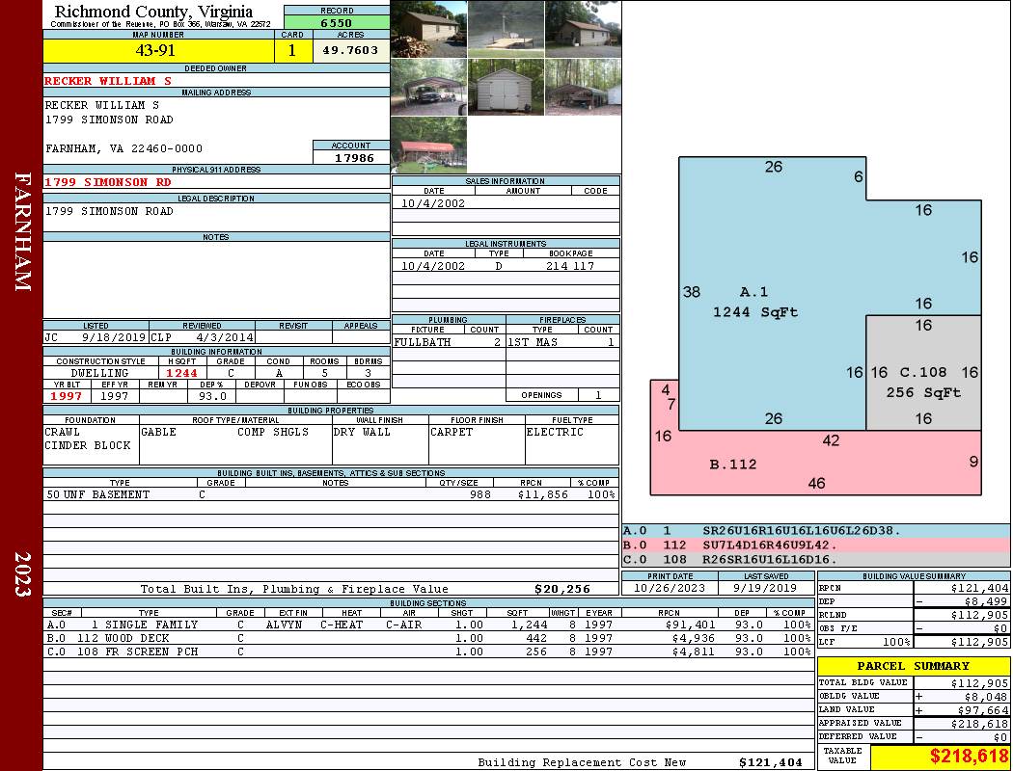1013x771 pixels.
Task: Open the wooden deck photo thumbnail
Action: pyautogui.click(x=506, y=29)
